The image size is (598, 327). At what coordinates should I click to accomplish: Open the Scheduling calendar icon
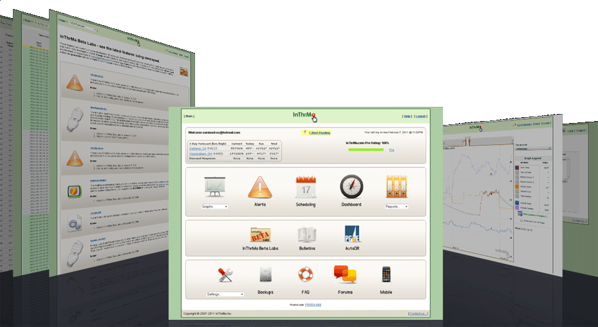[x=306, y=187]
